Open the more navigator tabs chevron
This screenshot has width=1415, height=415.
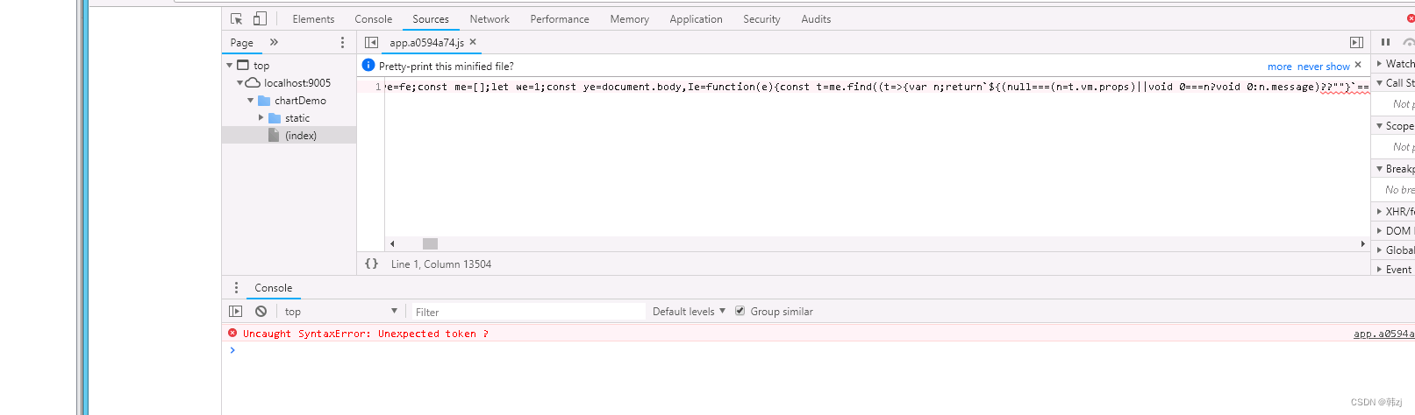[274, 42]
